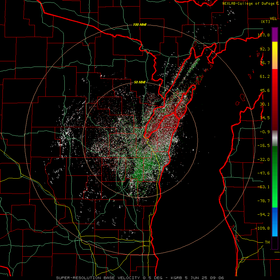Select the -109.8 value on velocity scale
The height and width of the screenshot is (280, 280).
(262, 228)
